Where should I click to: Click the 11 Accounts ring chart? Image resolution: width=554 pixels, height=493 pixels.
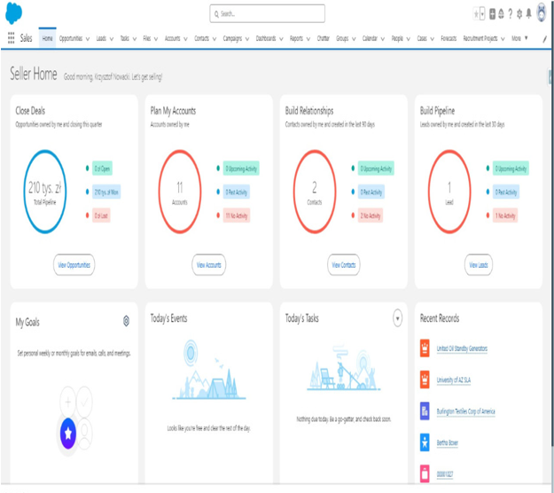(179, 192)
